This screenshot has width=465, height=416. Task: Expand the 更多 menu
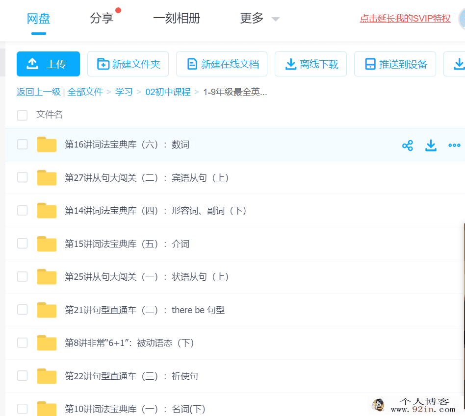click(259, 18)
